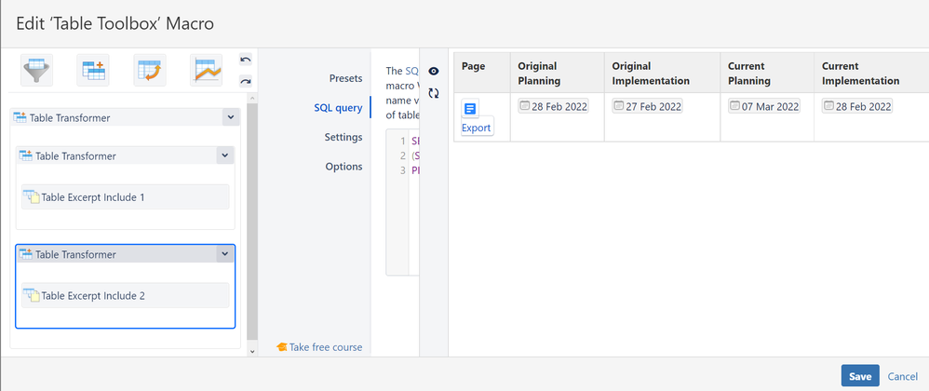
Task: Click the Pivot Table toolbar icon
Action: pos(150,70)
